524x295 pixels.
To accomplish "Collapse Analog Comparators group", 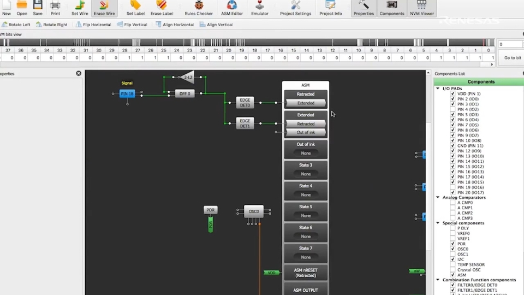I will point(438,197).
